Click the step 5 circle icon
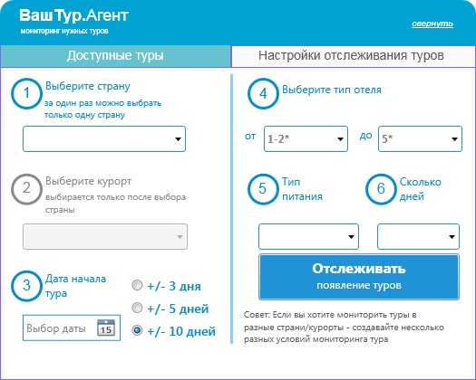The width and height of the screenshot is (476, 380). click(263, 189)
